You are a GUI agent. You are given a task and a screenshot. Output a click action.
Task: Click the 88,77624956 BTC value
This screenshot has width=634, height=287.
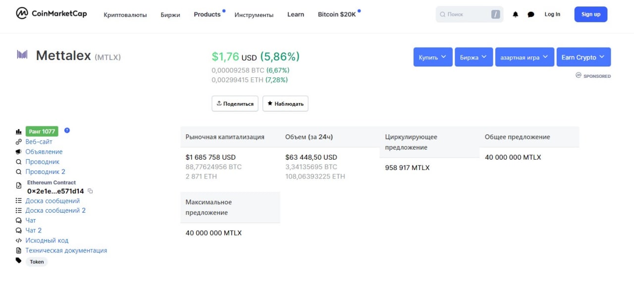pos(213,167)
